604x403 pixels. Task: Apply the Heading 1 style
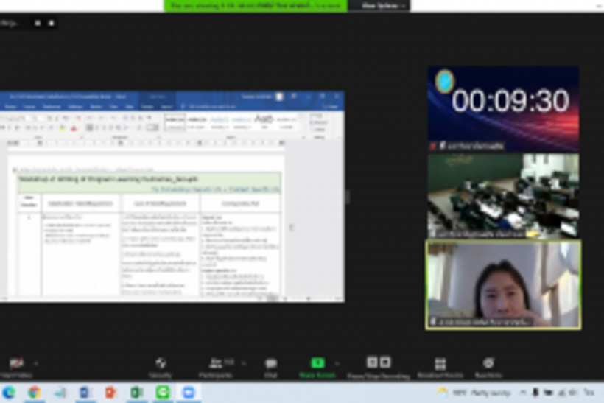pyautogui.click(x=220, y=122)
